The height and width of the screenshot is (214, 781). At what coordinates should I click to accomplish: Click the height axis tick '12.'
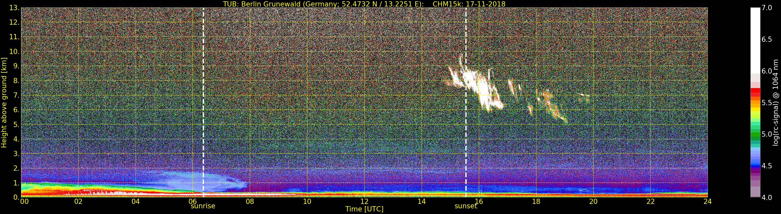[x=14, y=22]
